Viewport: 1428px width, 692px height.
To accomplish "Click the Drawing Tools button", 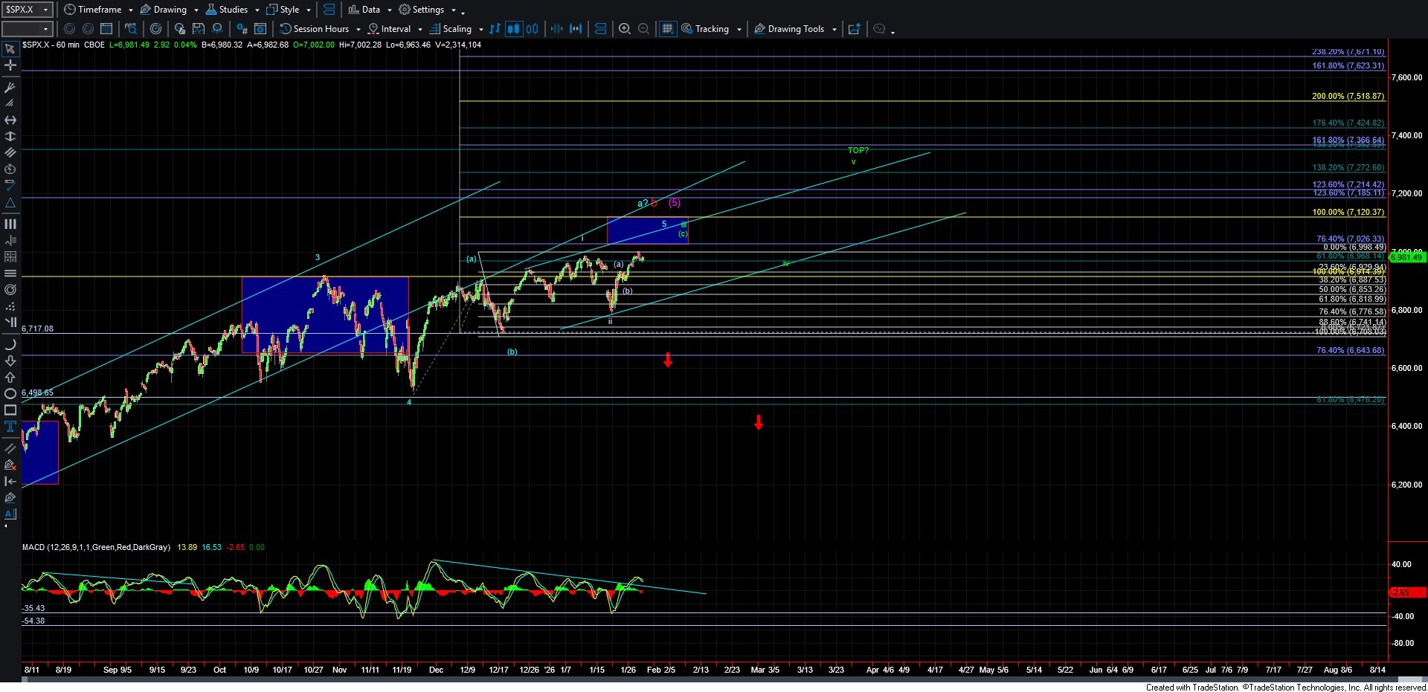I will click(x=795, y=29).
